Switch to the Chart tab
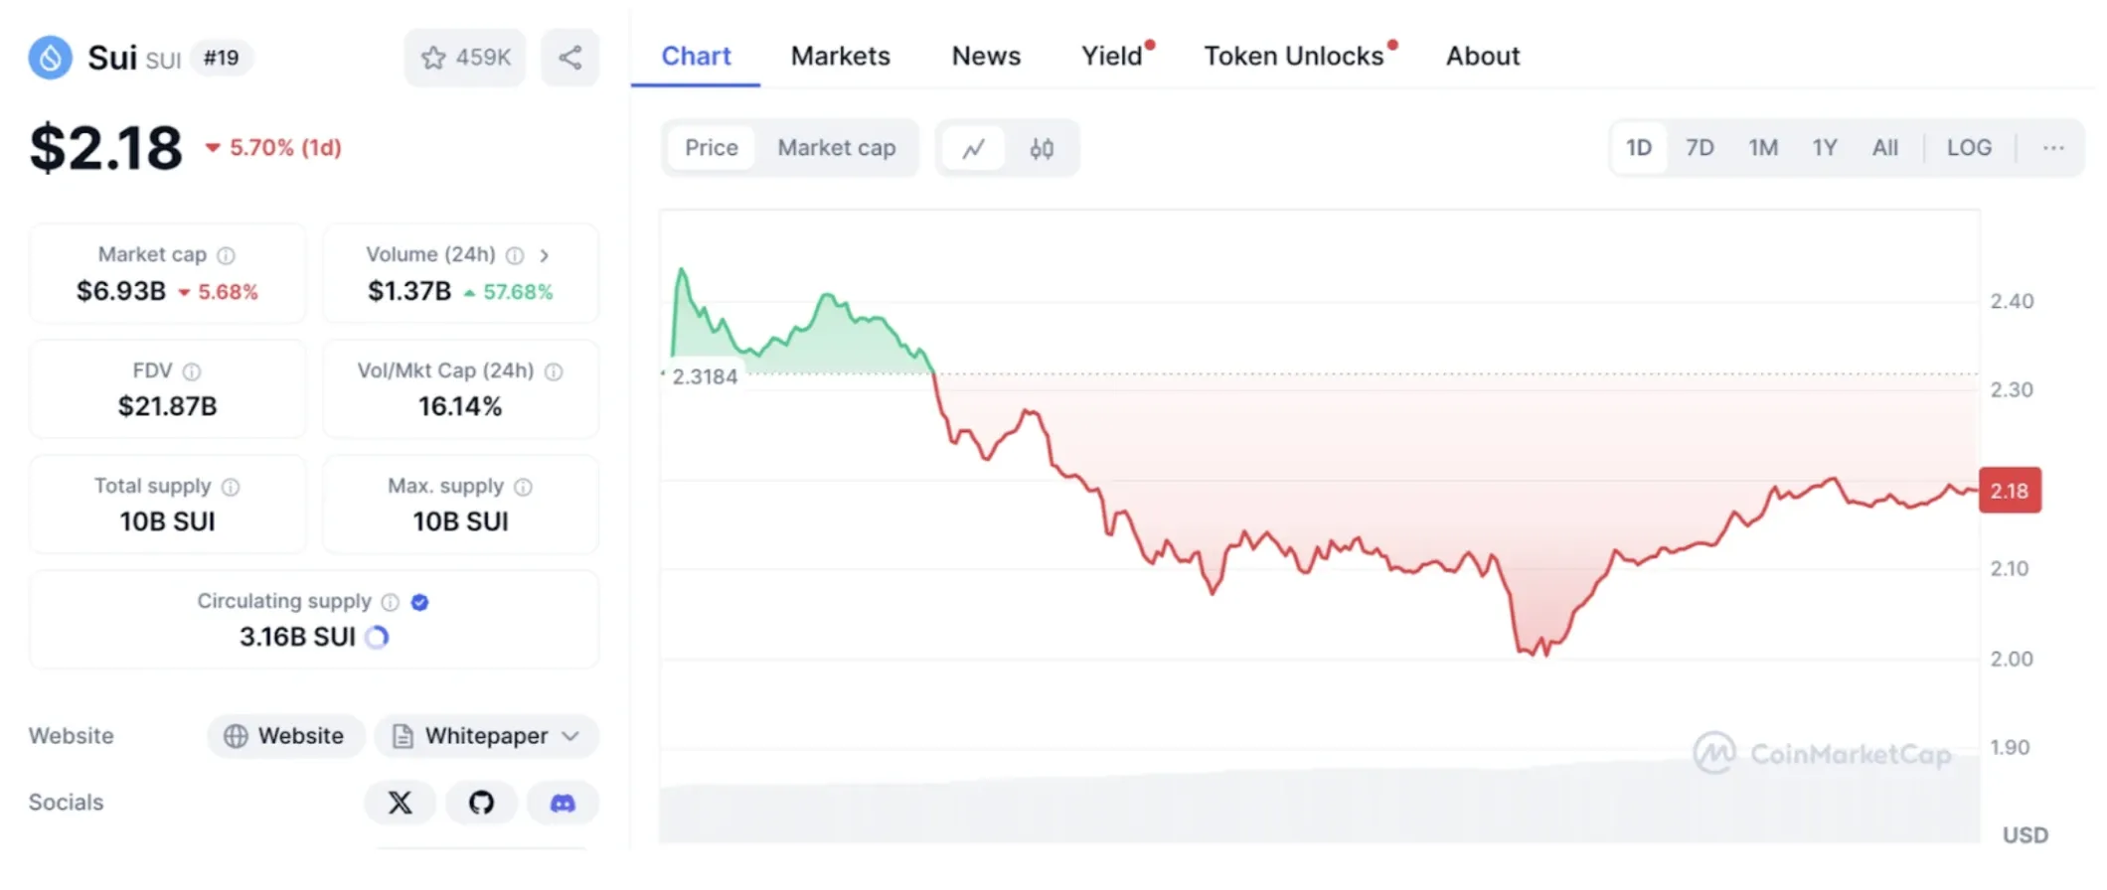2107x890 pixels. point(696,57)
